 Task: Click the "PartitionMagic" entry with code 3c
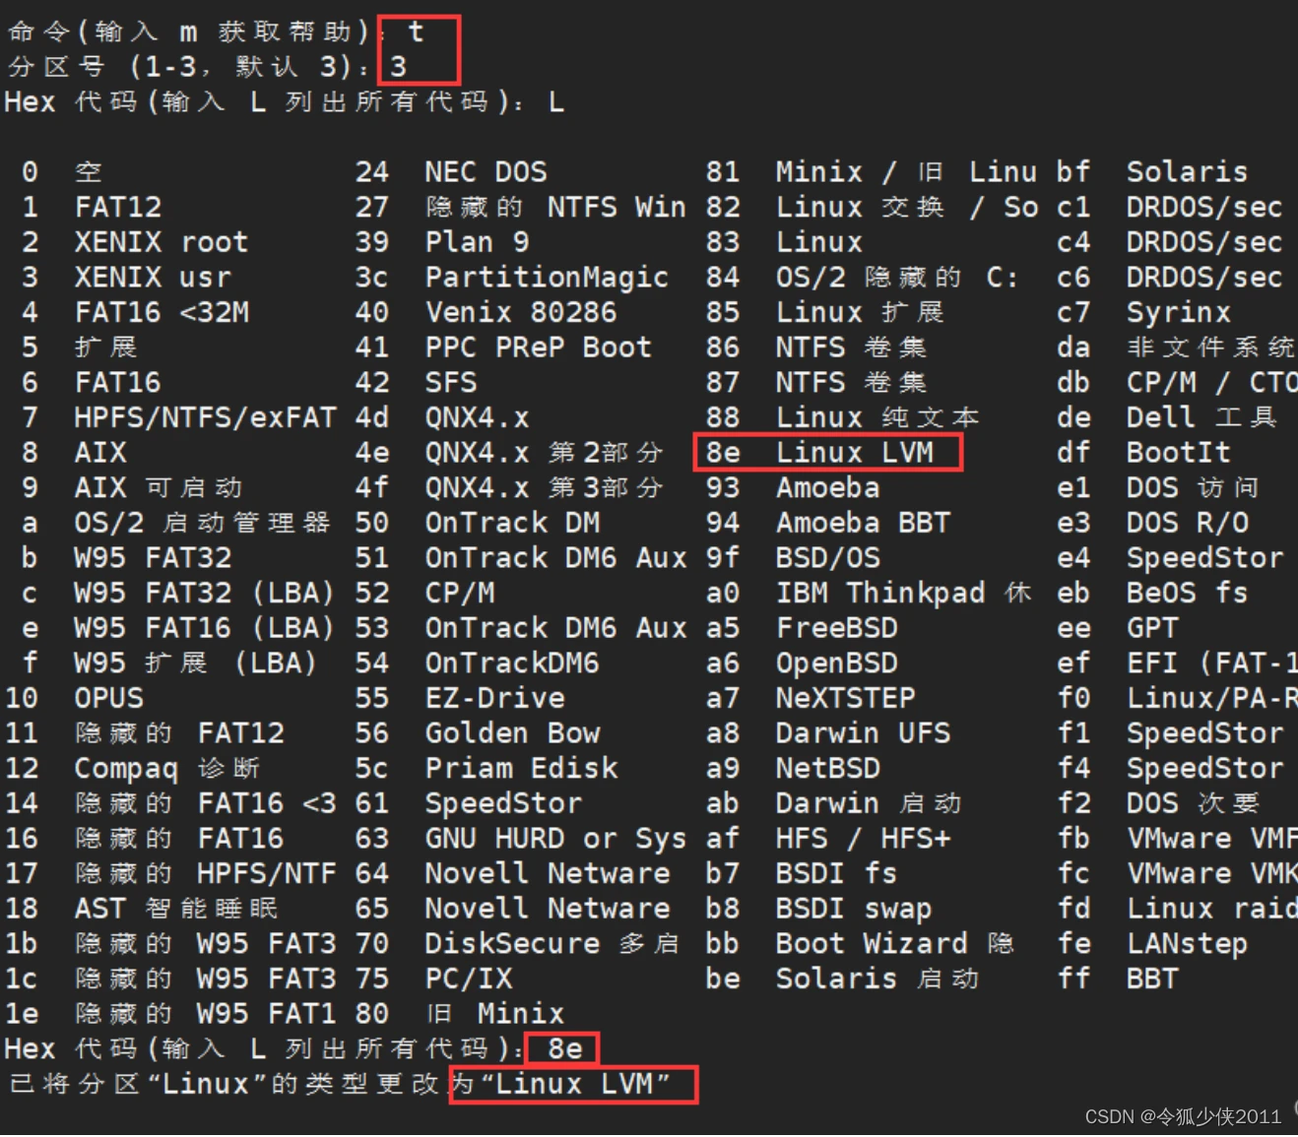[546, 278]
